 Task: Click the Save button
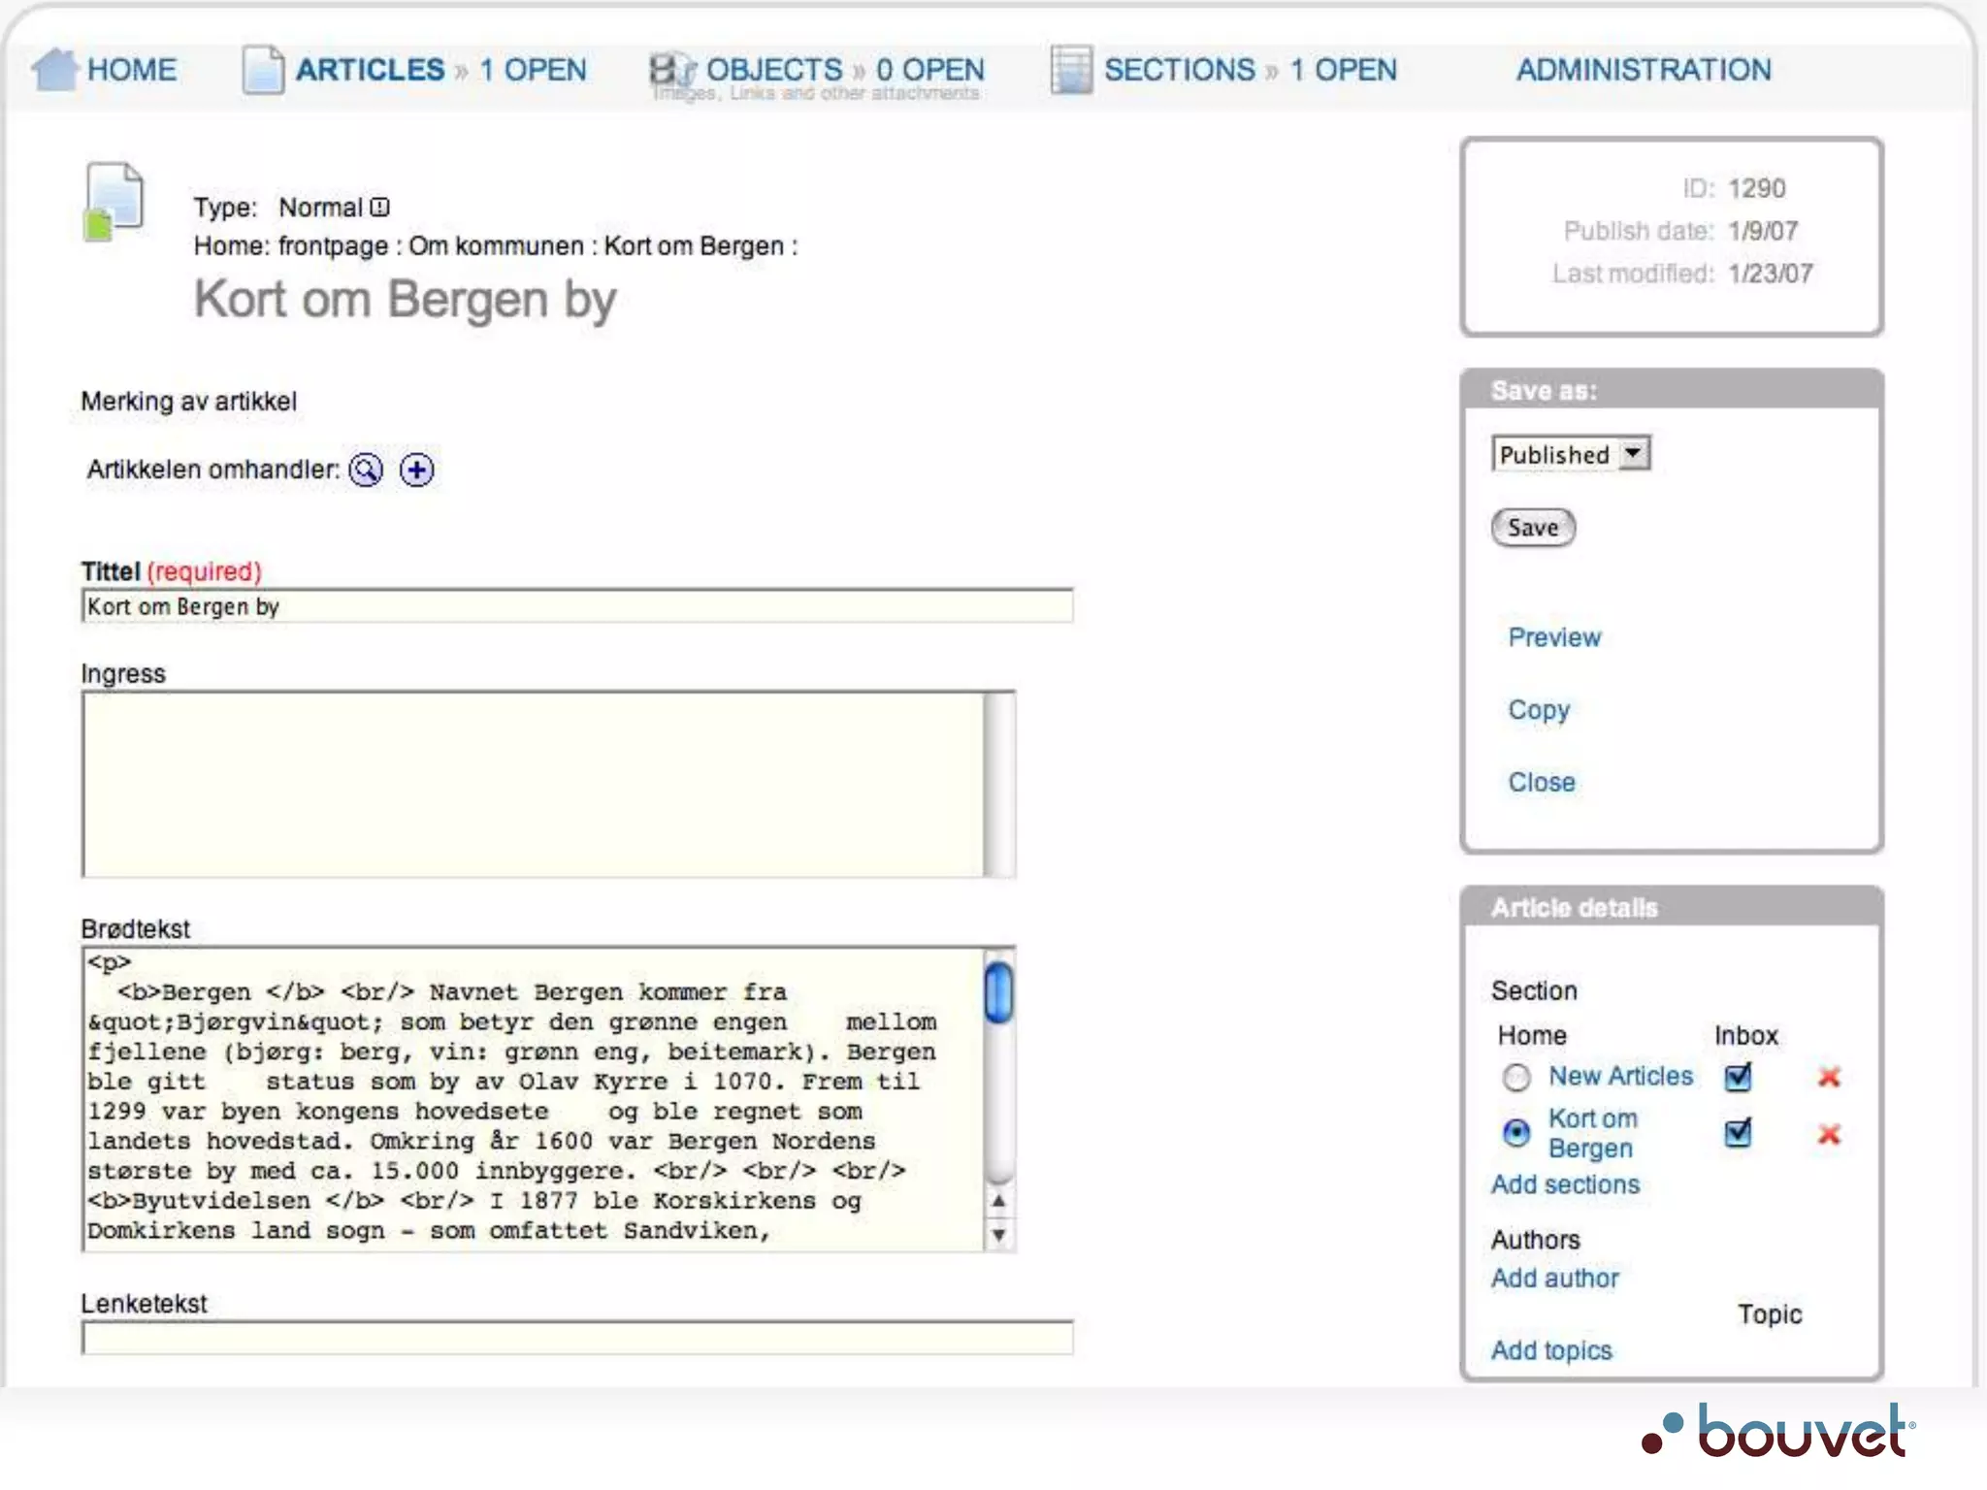(1533, 528)
